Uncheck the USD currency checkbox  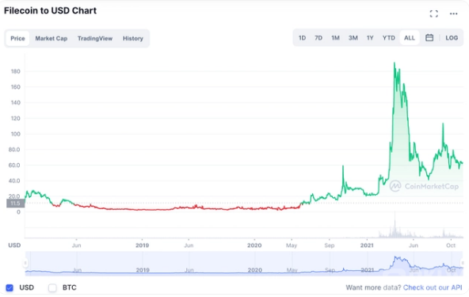[10, 287]
